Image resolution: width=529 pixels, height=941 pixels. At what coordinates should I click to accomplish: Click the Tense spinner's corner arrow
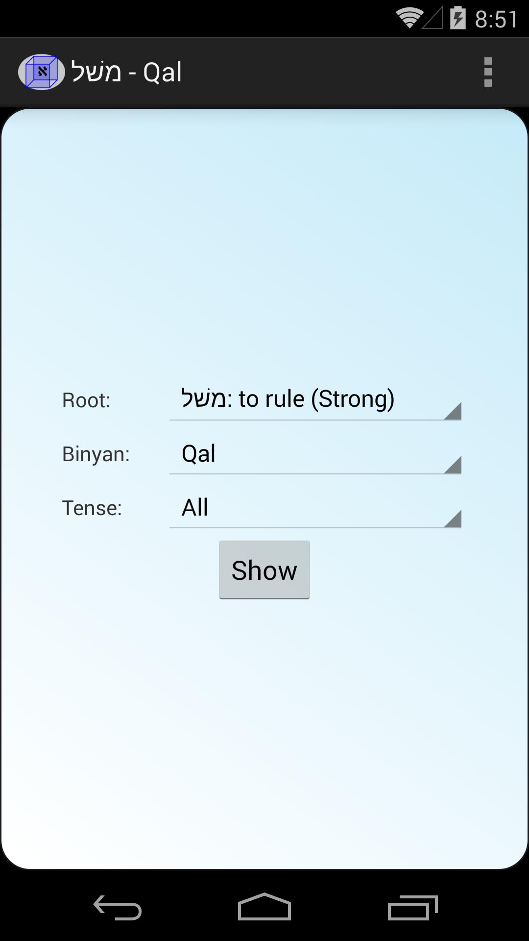click(454, 520)
